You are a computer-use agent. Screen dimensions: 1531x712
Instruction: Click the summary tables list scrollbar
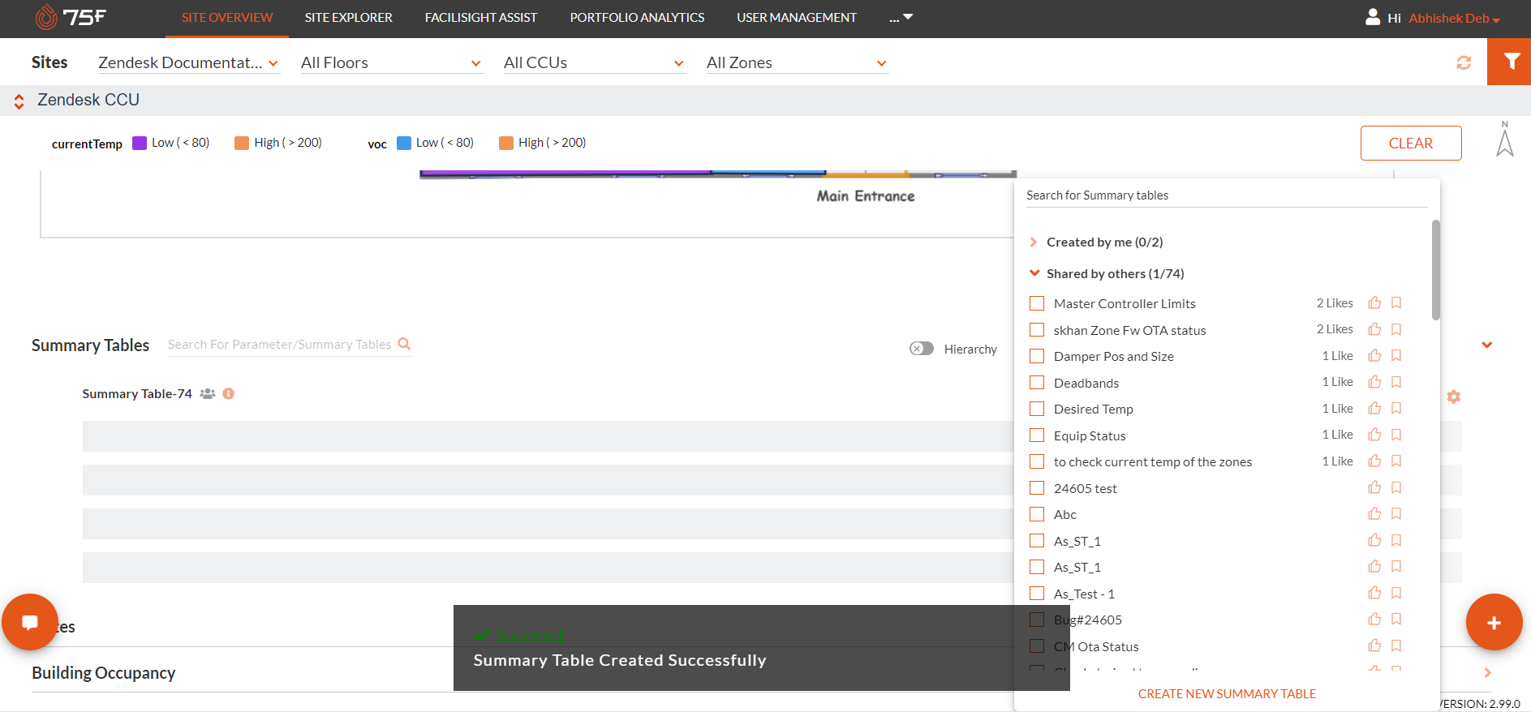pos(1436,270)
